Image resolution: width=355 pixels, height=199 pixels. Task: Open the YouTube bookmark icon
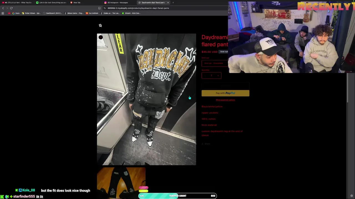pos(9,13)
